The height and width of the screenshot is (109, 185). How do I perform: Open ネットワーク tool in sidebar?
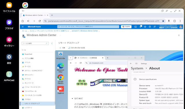tap(29, 83)
